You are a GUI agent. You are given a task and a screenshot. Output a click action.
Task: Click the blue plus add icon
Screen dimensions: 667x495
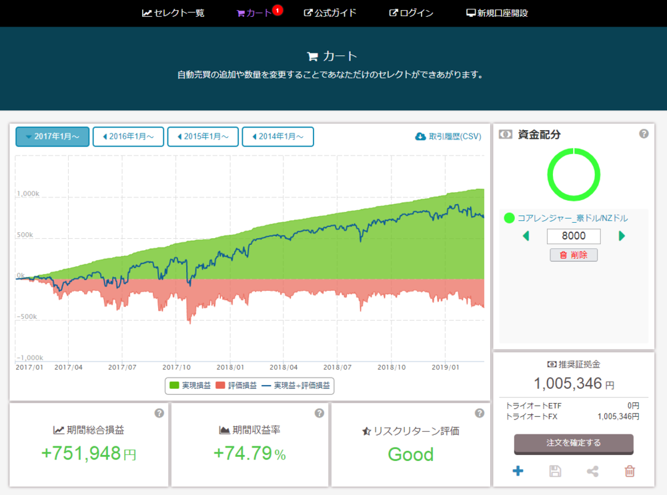(x=518, y=472)
